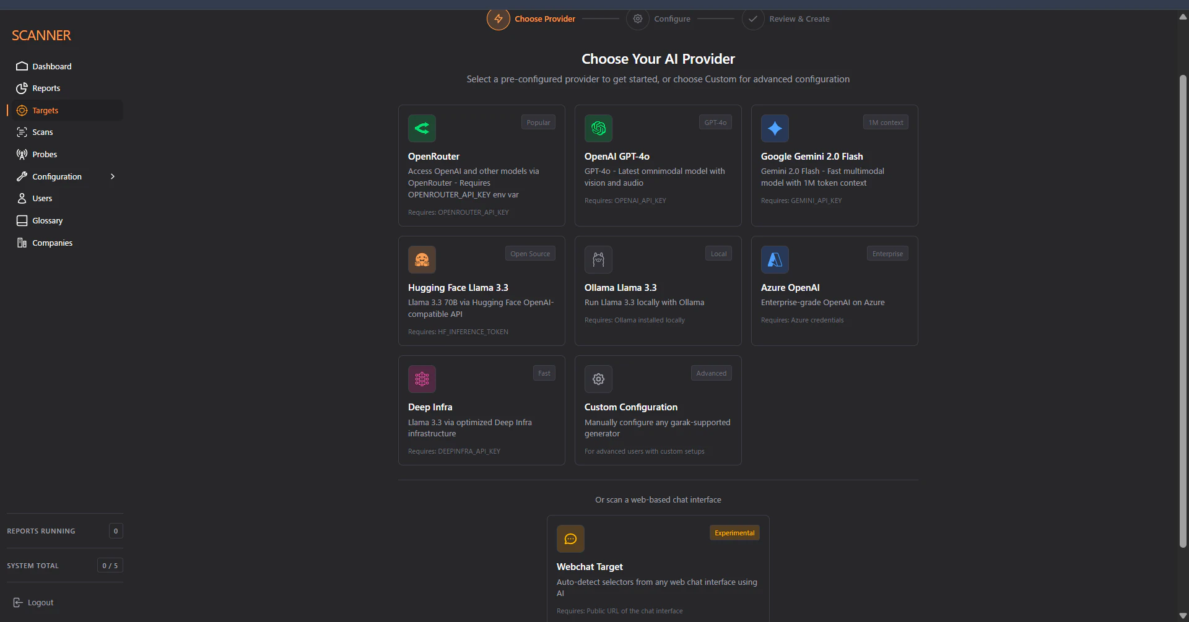Click the Hugging Face emoji icon
1189x622 pixels.
click(x=422, y=260)
